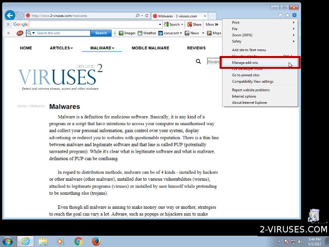This screenshot has width=329, height=247.
Task: Open Google toolbar search box history dropdown
Action: pos(160,24)
